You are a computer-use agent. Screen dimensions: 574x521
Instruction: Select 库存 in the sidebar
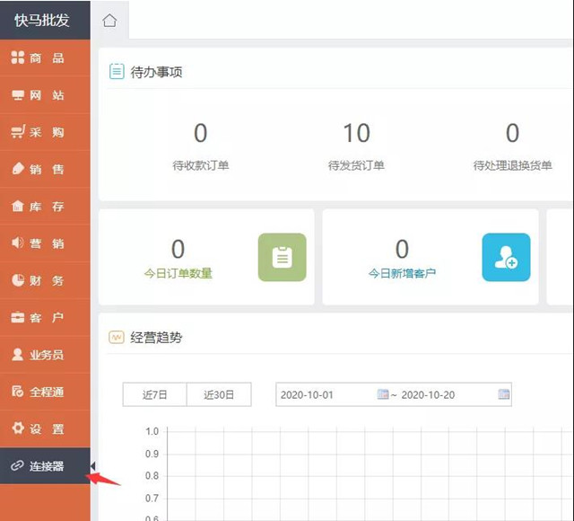[45, 207]
